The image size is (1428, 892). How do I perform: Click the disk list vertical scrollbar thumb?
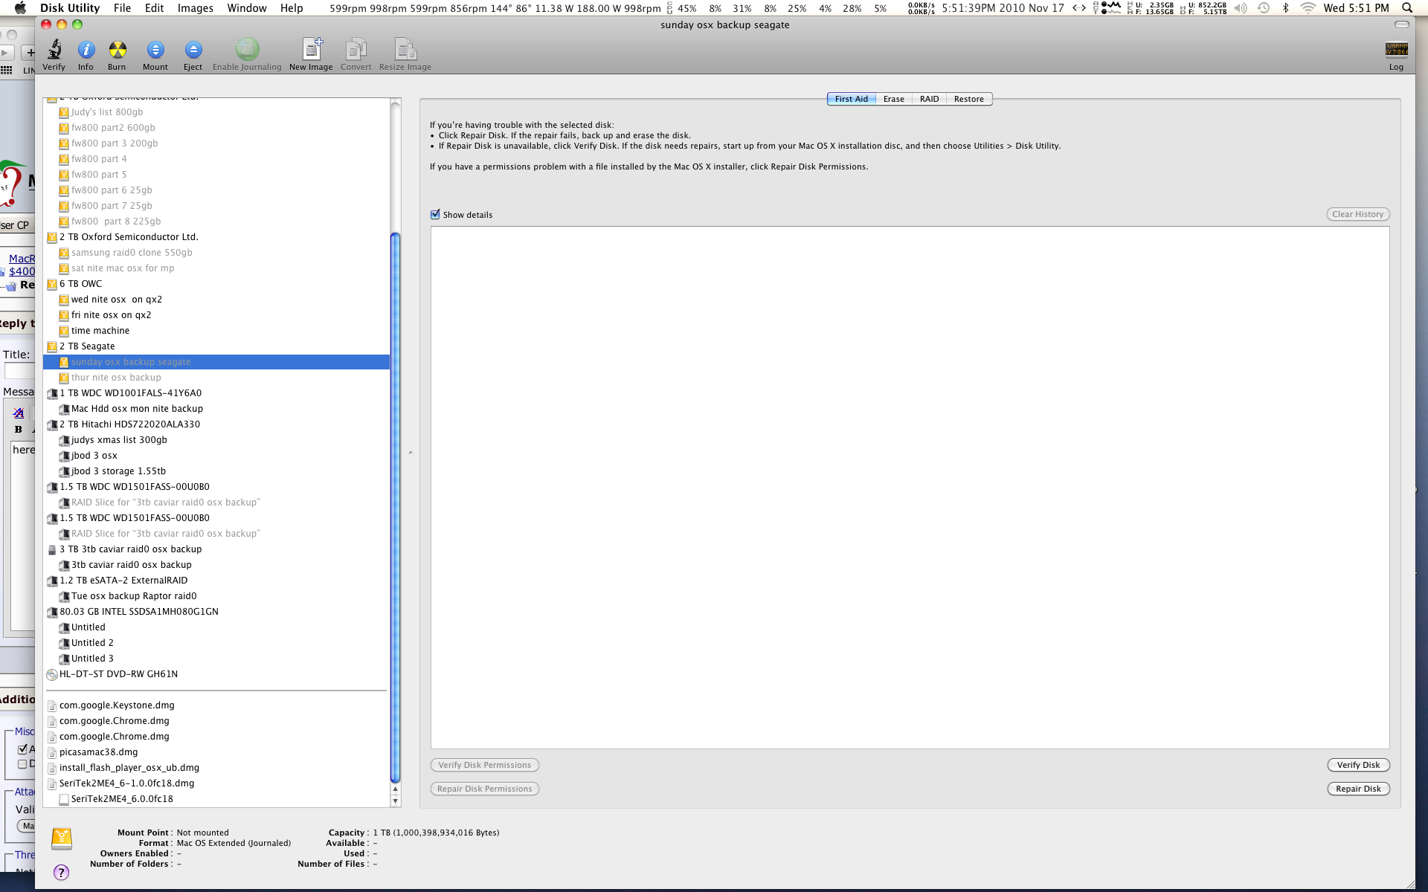coord(396,508)
